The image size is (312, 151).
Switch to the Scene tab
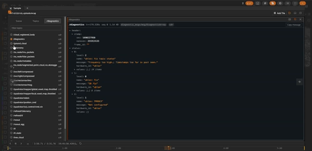click(x=19, y=21)
